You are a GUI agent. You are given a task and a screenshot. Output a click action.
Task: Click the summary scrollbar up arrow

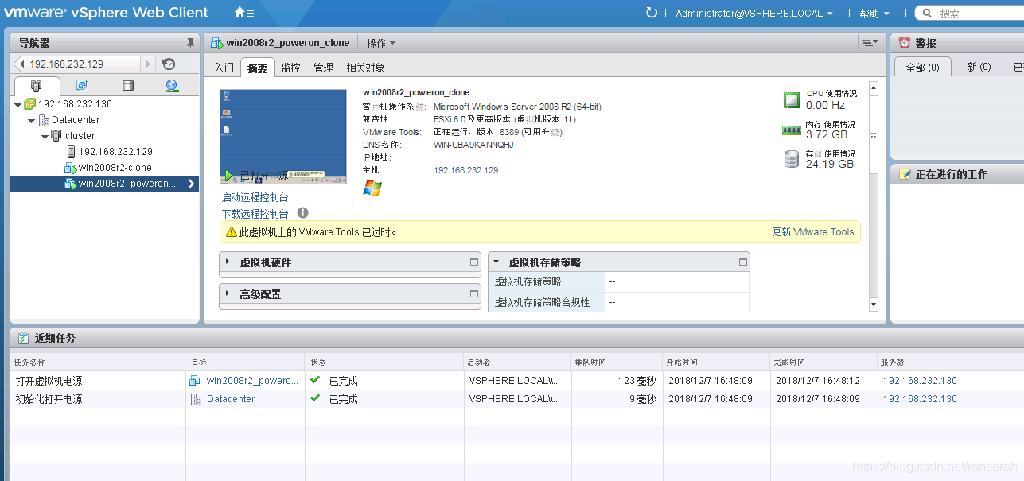[873, 87]
